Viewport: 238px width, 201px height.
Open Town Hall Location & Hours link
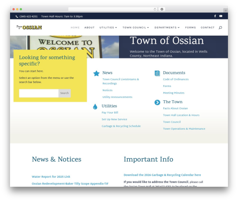[x=181, y=115]
